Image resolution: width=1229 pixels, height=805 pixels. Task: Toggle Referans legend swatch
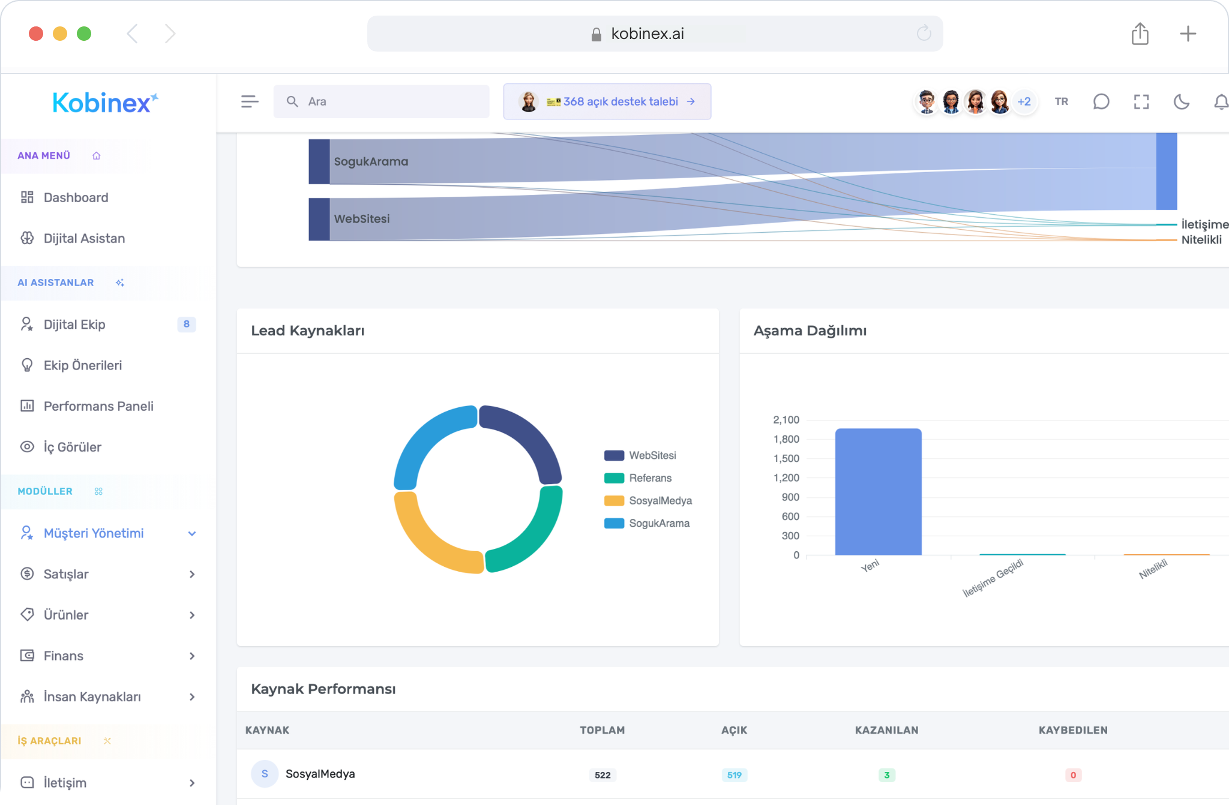click(614, 478)
